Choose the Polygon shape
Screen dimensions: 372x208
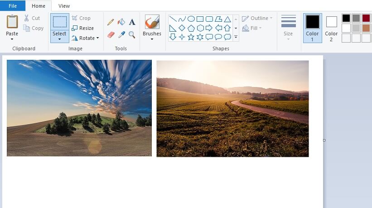(218, 19)
